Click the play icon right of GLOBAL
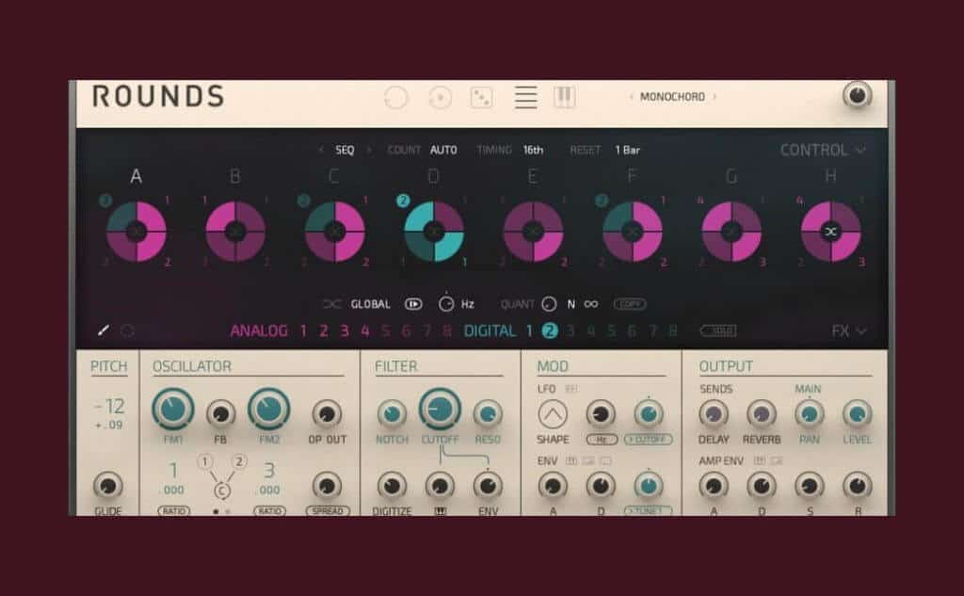Screen dimensions: 964x596 click(x=413, y=304)
